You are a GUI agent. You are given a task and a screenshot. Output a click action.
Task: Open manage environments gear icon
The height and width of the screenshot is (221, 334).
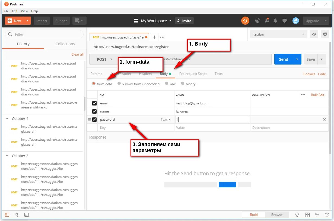325,34
